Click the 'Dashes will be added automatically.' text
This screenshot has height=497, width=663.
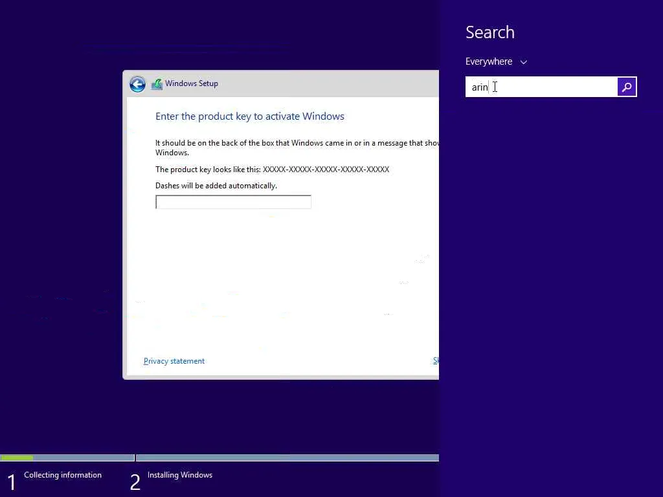[216, 186]
